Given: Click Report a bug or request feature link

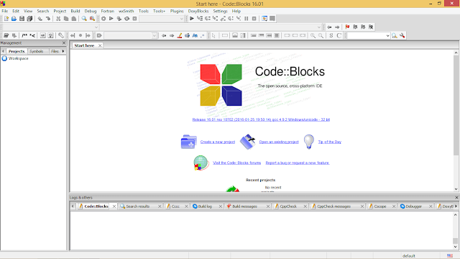Looking at the screenshot, I should (x=298, y=163).
